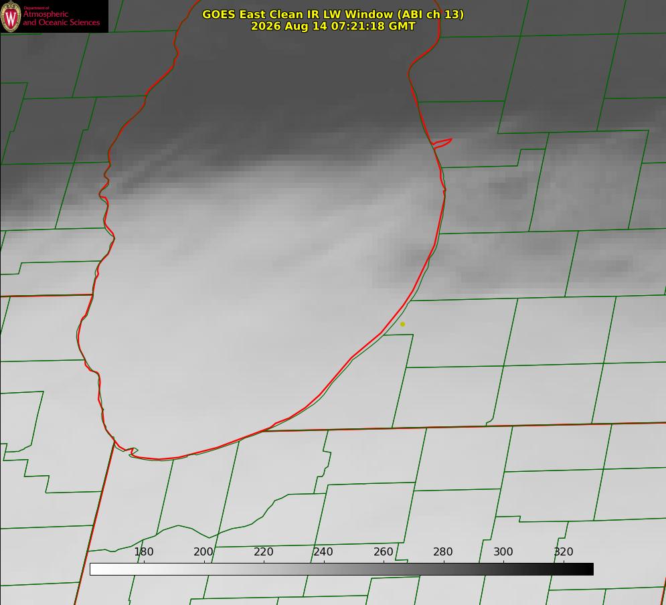Choose the 260 colorbar tick label

(383, 551)
